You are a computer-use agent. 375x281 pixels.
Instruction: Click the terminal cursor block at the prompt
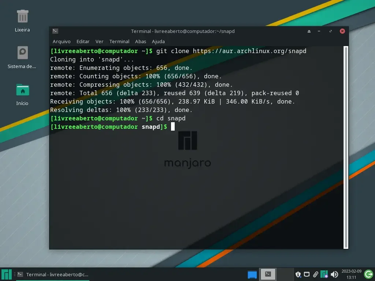tap(173, 127)
